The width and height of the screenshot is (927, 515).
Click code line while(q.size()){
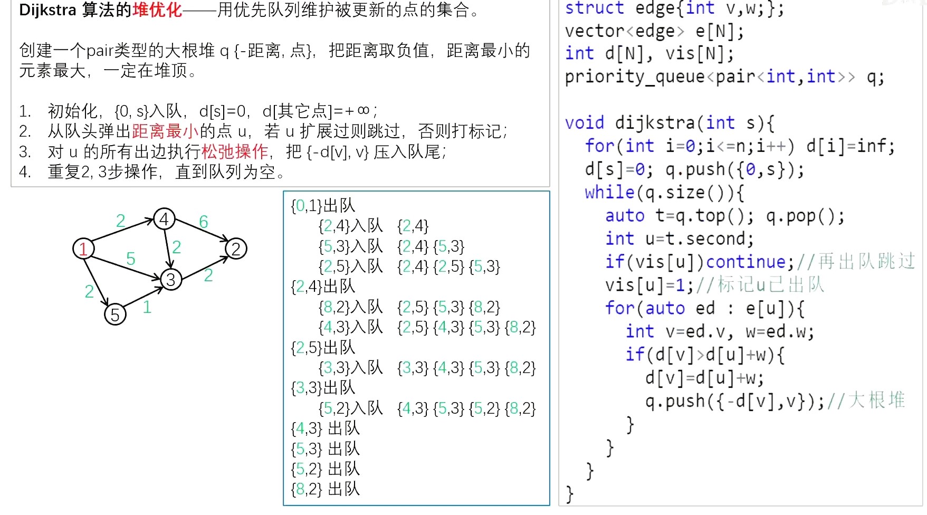(x=664, y=193)
